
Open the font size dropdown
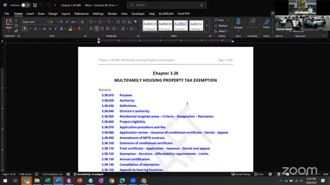click(x=57, y=22)
